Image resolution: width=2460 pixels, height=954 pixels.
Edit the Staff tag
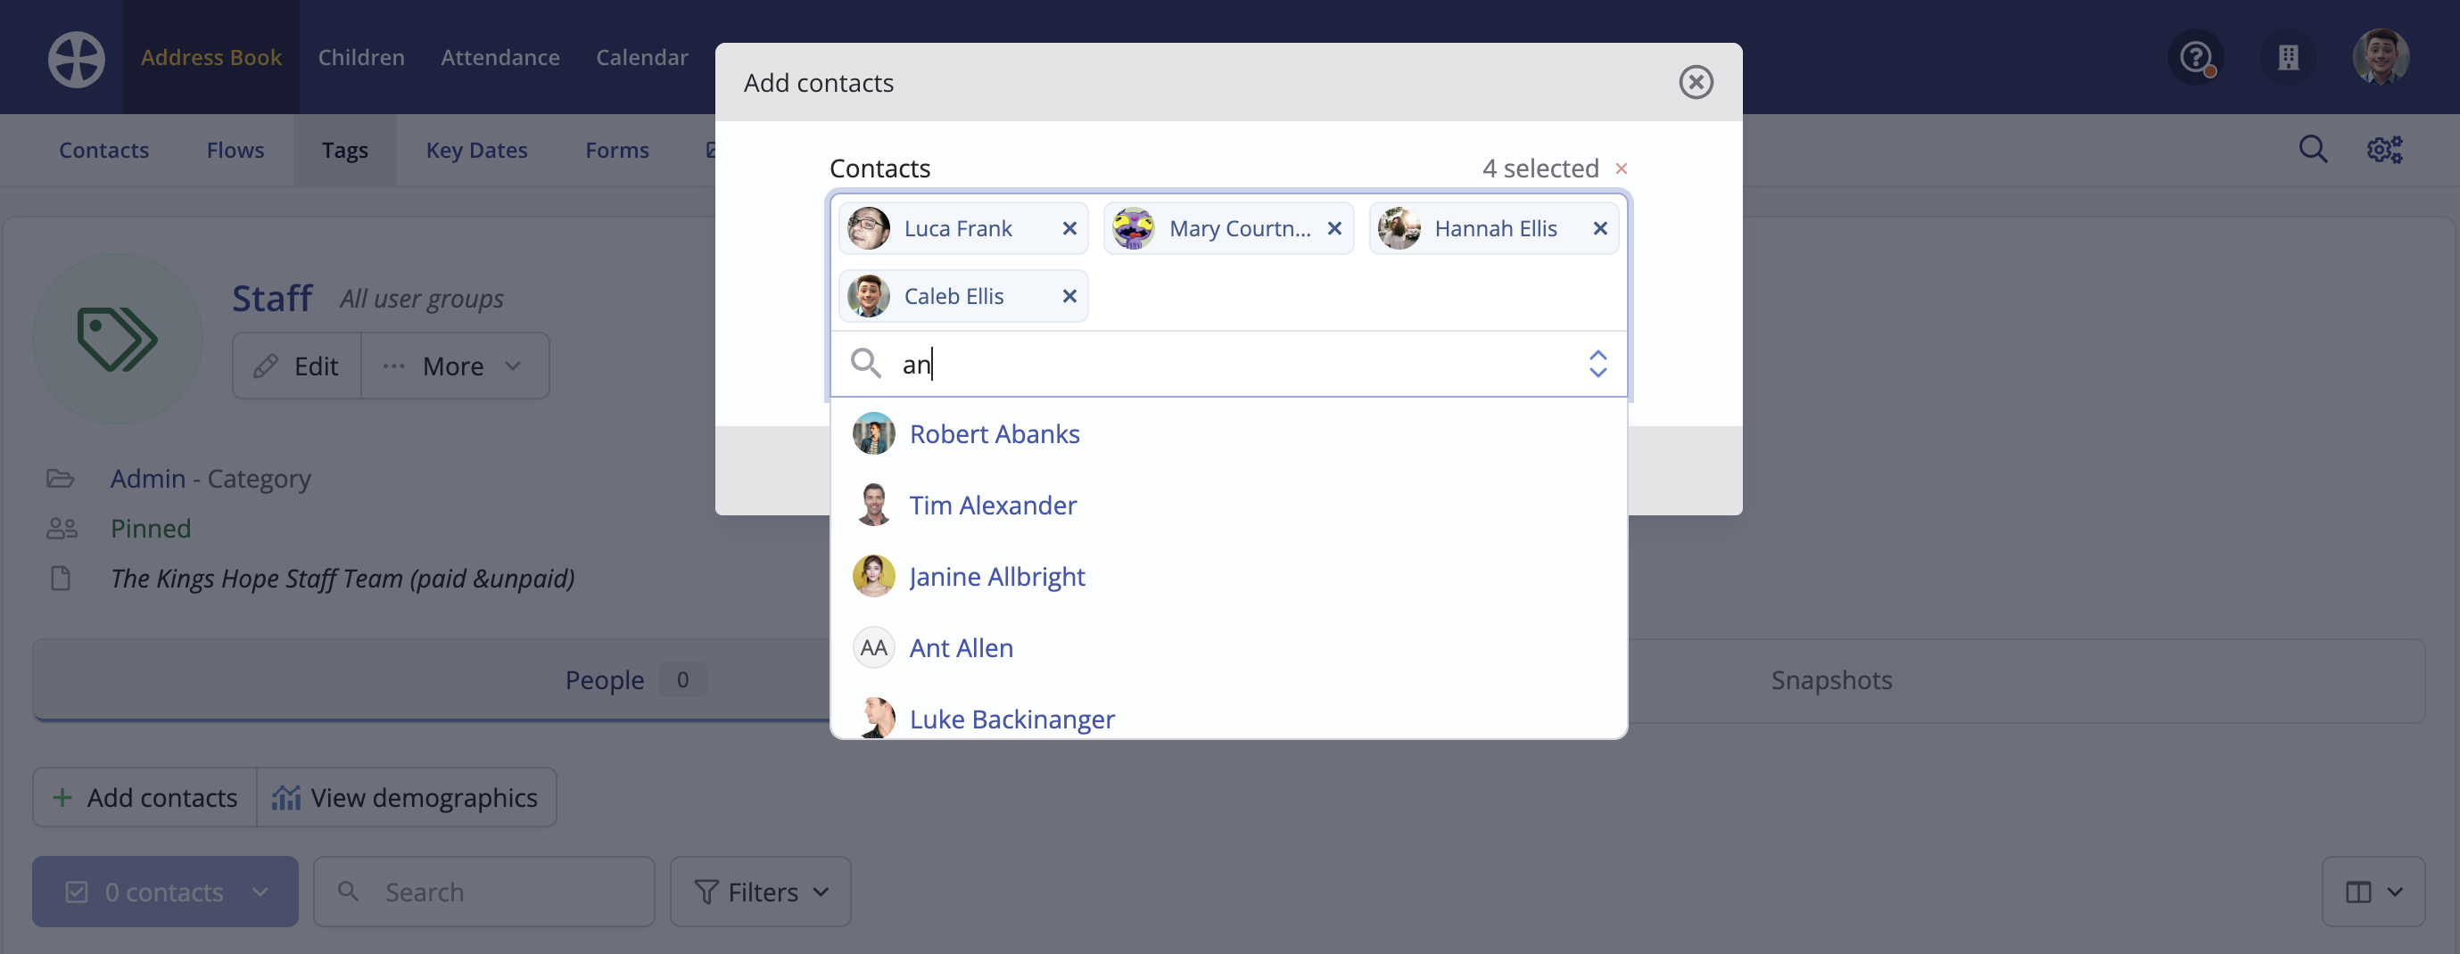point(297,366)
